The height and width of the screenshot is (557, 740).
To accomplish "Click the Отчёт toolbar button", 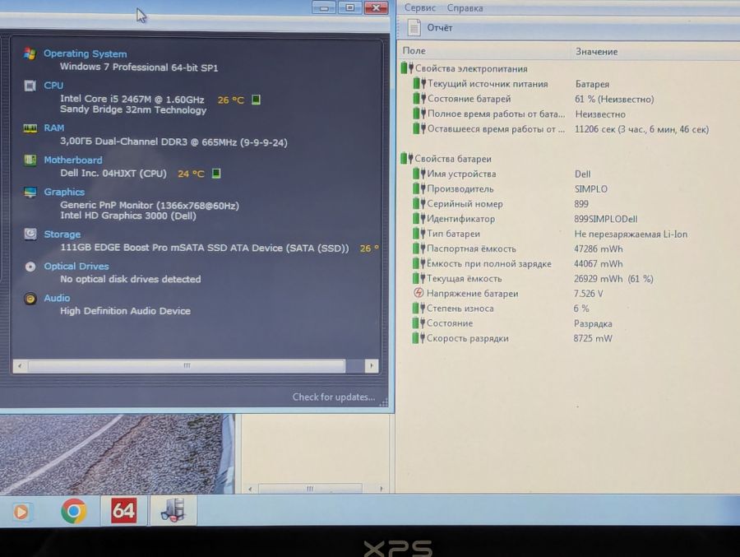I will [x=430, y=28].
